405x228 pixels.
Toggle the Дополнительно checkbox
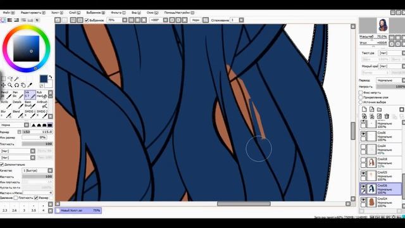point(2,165)
